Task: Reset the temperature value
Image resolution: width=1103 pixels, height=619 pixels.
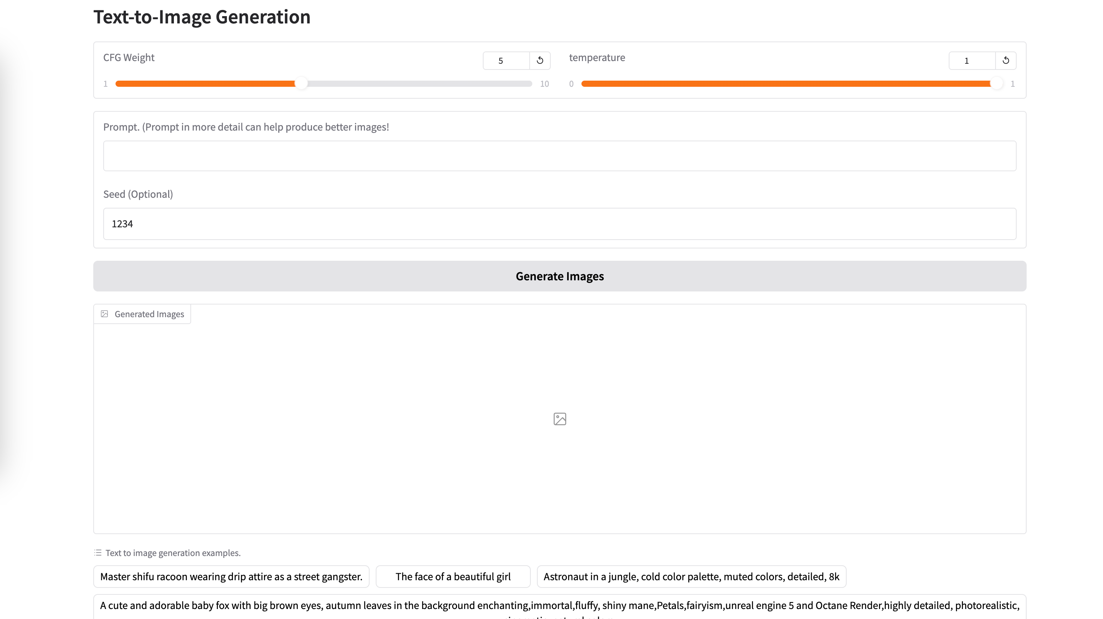Action: [1006, 60]
